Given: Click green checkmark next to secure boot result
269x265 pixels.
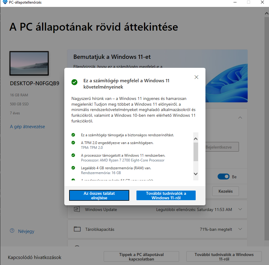Looking at the screenshot, I should [73, 135].
